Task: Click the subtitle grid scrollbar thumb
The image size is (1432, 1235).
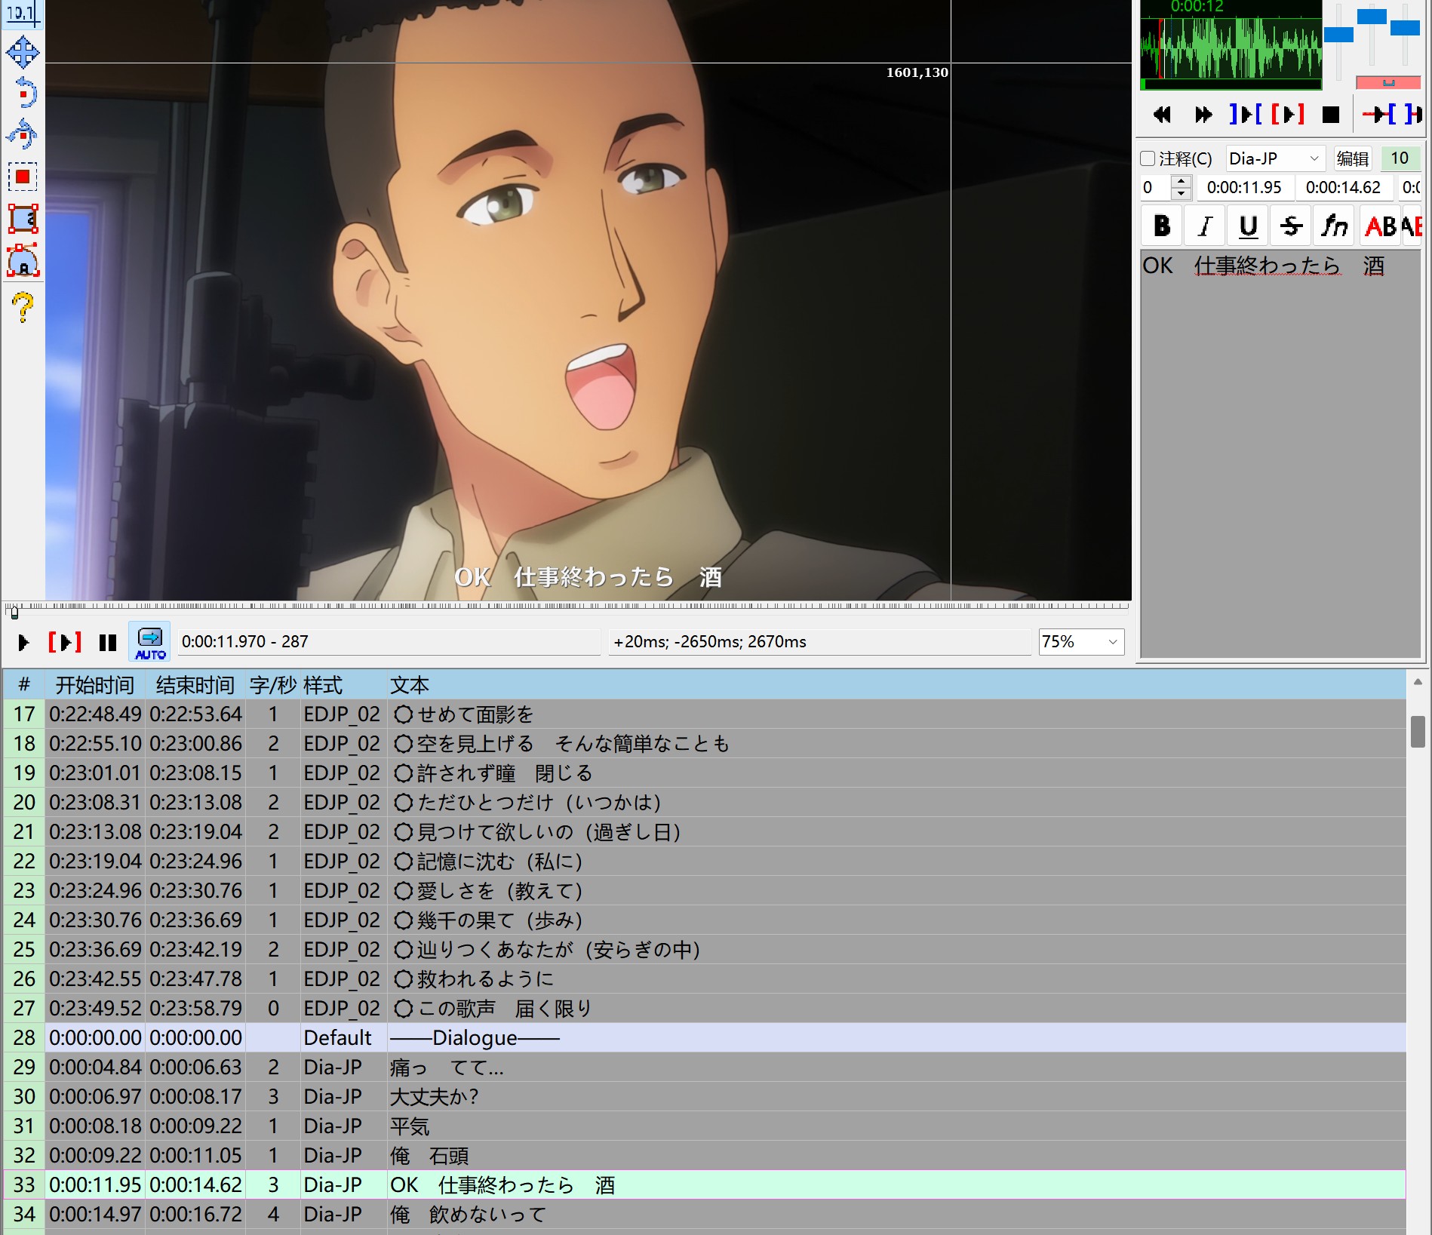Action: click(1418, 732)
